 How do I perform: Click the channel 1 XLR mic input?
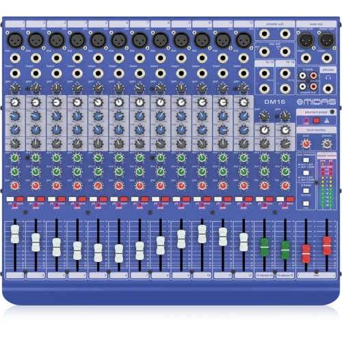pos(15,40)
